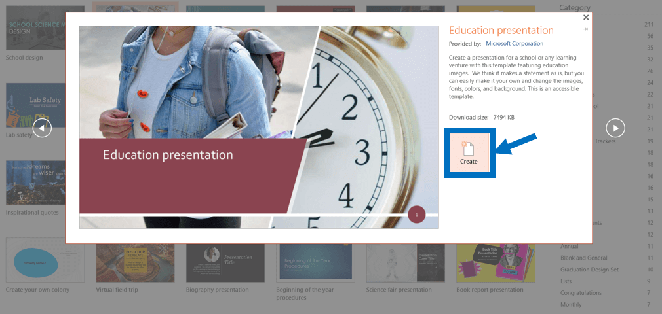Filter by the Lists category

566,281
